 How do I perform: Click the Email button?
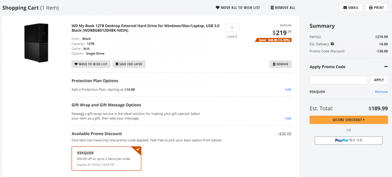[351, 8]
